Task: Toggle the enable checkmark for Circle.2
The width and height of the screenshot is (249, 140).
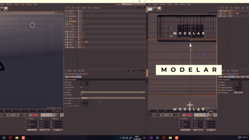Action: pos(81,14)
